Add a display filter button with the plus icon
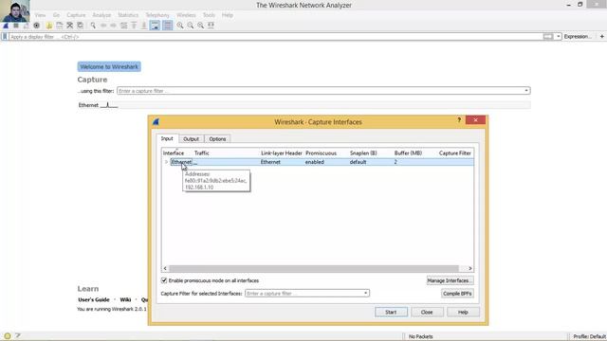The image size is (607, 341). coord(602,36)
